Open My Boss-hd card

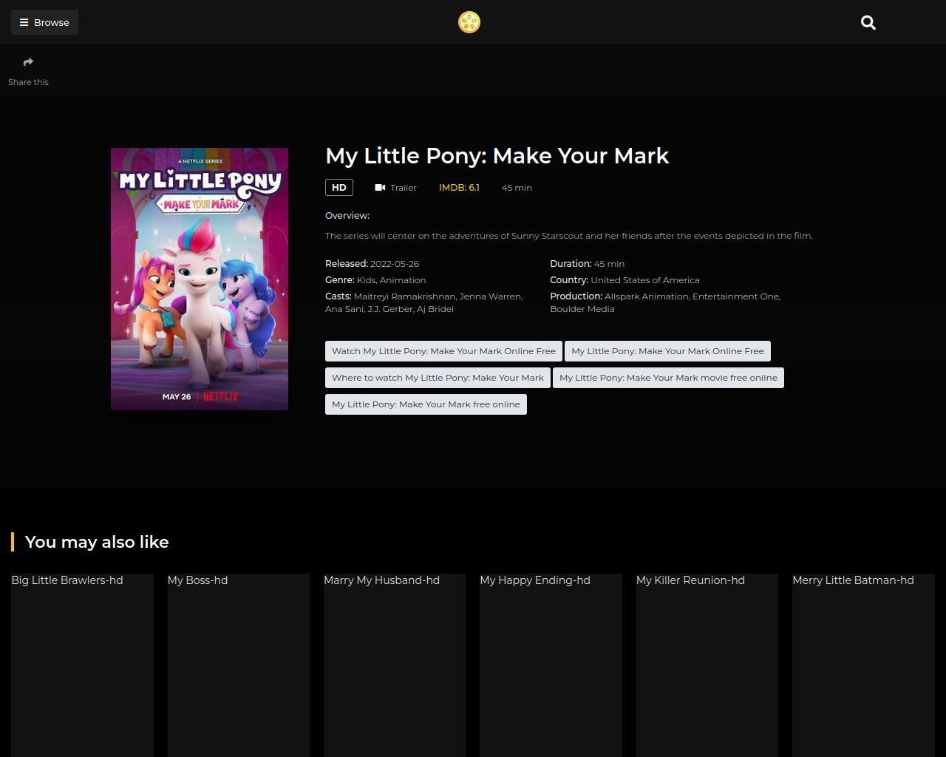click(x=239, y=665)
